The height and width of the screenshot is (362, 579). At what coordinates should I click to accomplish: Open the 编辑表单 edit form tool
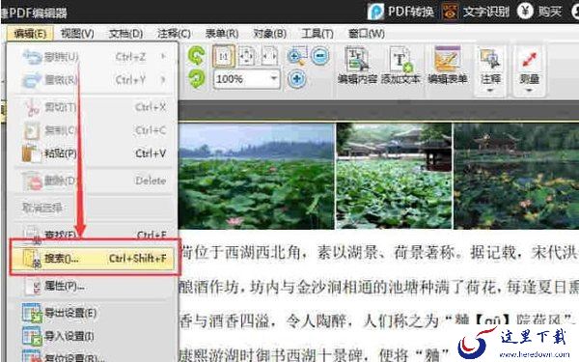click(x=448, y=65)
